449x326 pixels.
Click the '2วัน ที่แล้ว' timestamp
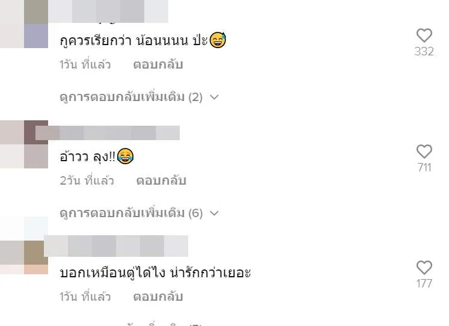(x=87, y=180)
